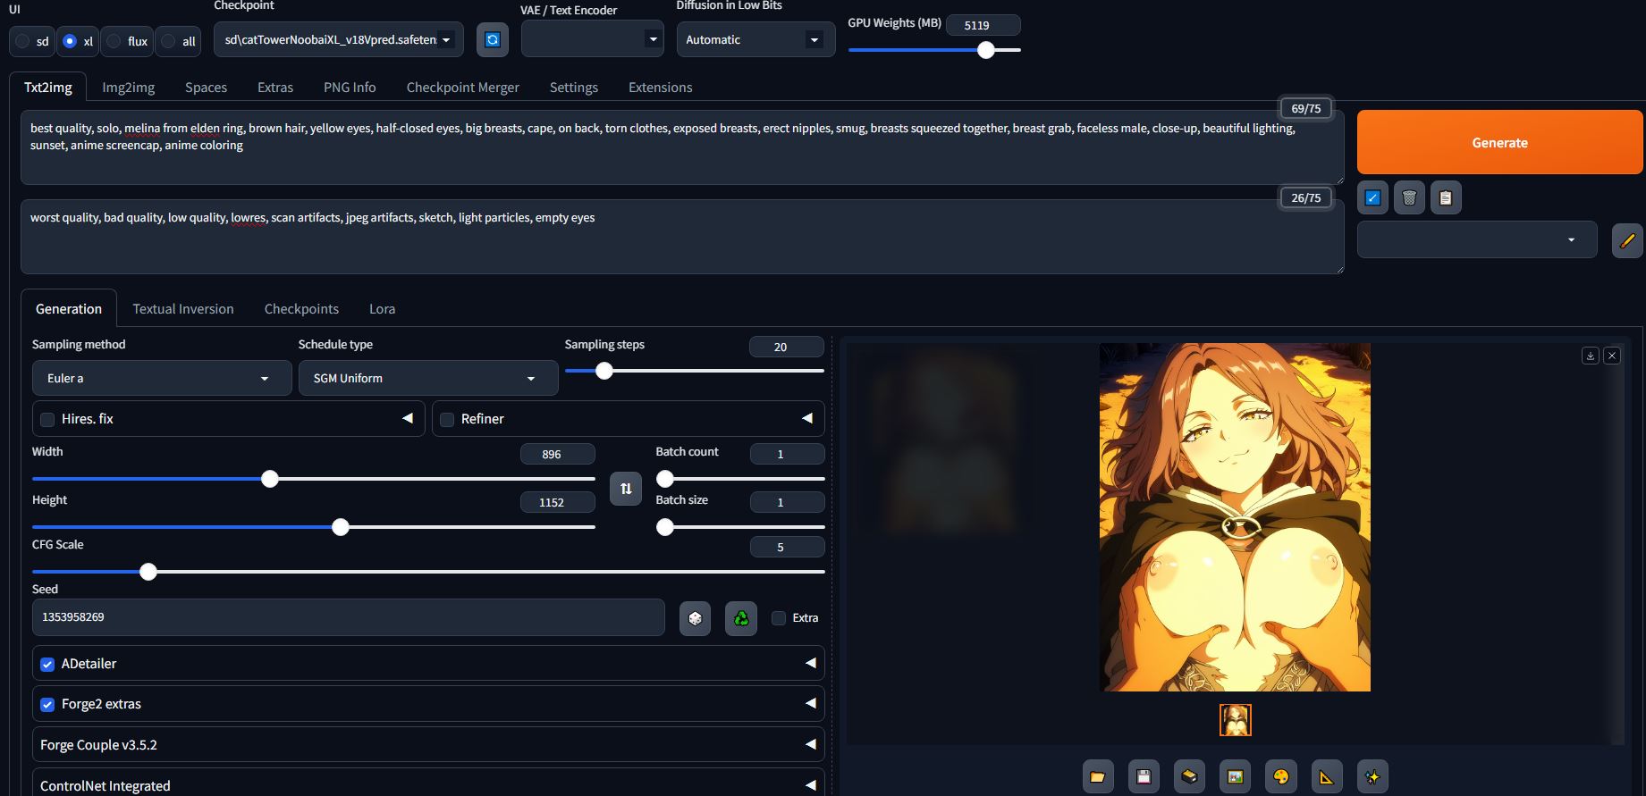Screen dimensions: 1646x796
Task: Open the output folder icon
Action: (1097, 776)
